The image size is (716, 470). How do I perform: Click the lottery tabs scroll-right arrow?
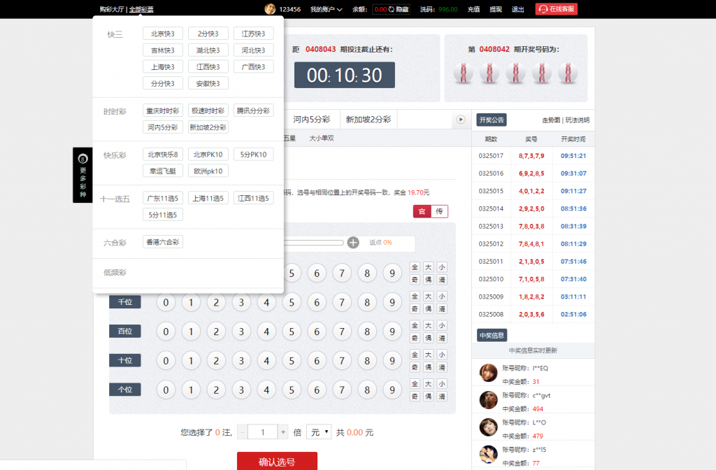point(461,120)
